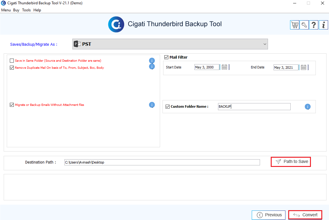329x220 pixels.
Task: Open the Menu menu
Action: click(6, 10)
